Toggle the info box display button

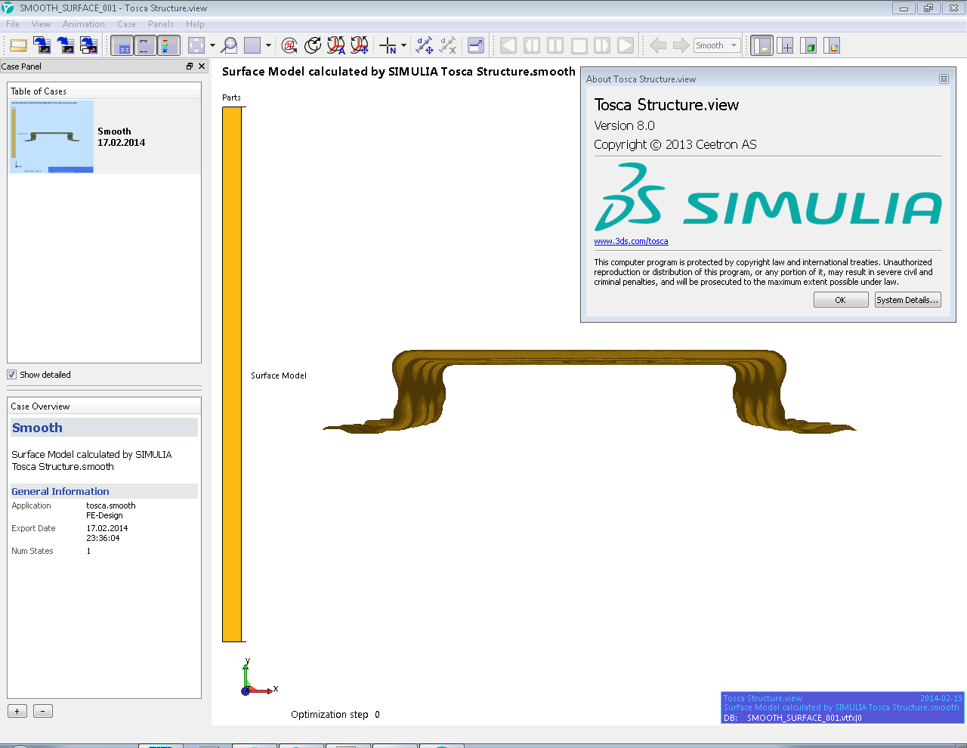coord(122,45)
